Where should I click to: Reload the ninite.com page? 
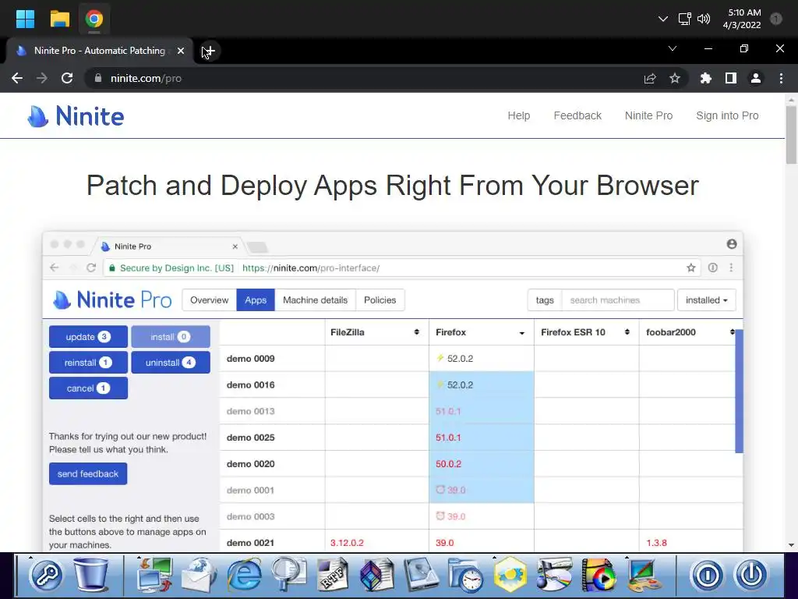(x=67, y=79)
